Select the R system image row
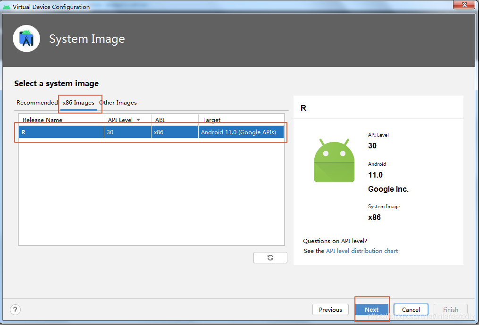The height and width of the screenshot is (325, 479). point(61,132)
